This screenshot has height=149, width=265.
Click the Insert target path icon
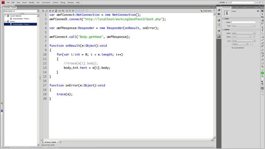pos(50,11)
